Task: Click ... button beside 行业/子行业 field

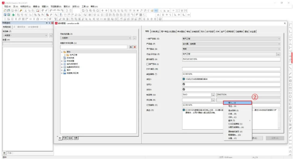Action: click(x=278, y=54)
